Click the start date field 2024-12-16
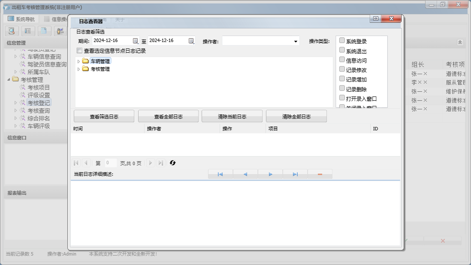Viewport: 471px width, 265px height. (112, 40)
